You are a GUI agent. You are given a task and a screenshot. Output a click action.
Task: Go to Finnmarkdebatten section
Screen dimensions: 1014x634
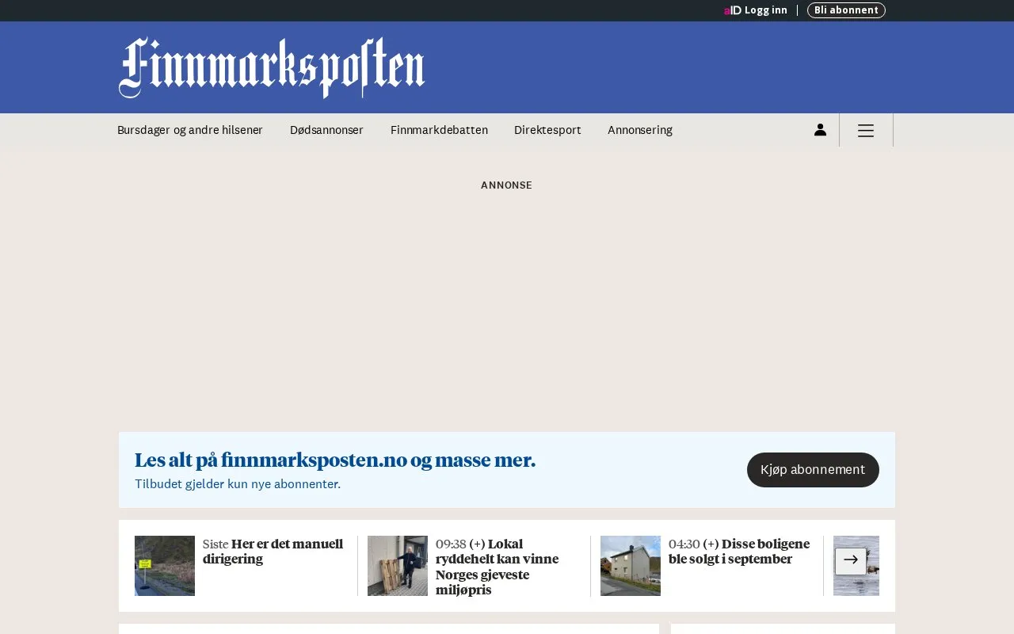pyautogui.click(x=439, y=130)
